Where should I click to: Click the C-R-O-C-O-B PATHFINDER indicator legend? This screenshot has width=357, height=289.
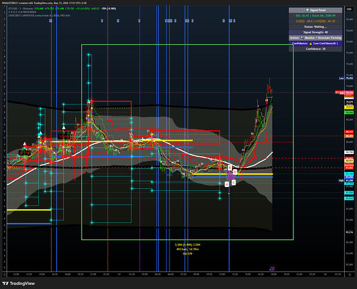pos(23,12)
